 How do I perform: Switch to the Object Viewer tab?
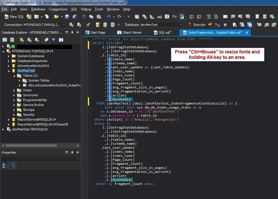(x=130, y=32)
